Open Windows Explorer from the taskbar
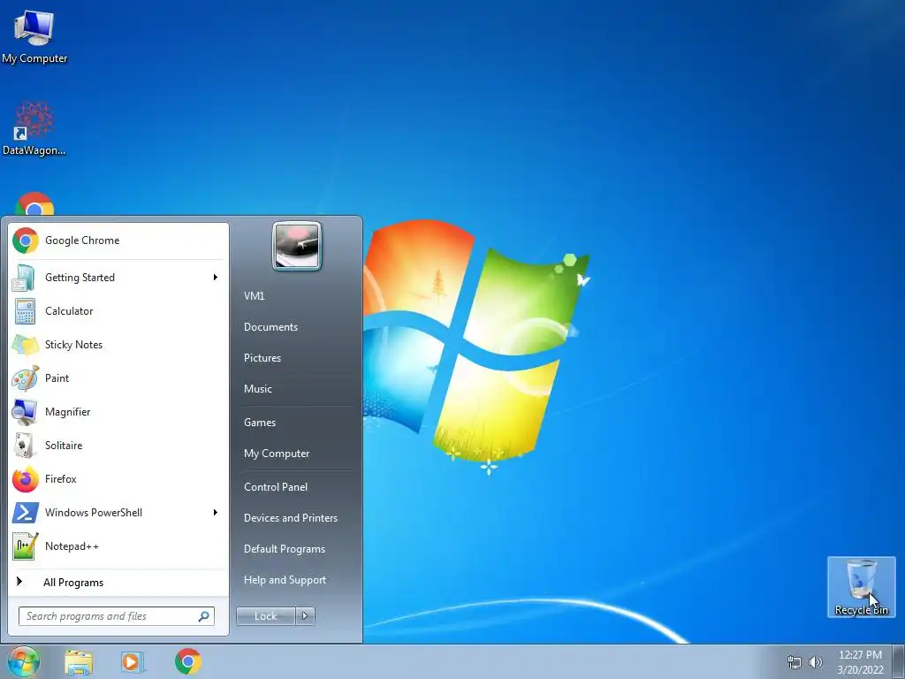The image size is (905, 679). click(79, 662)
